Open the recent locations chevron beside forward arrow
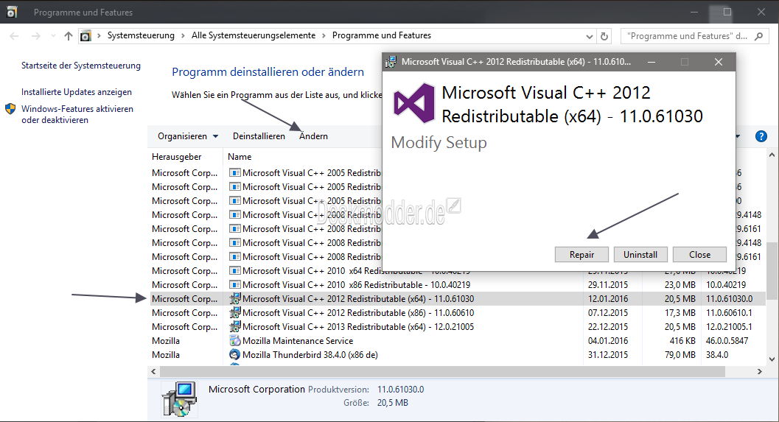This screenshot has height=422, width=779. [52, 36]
